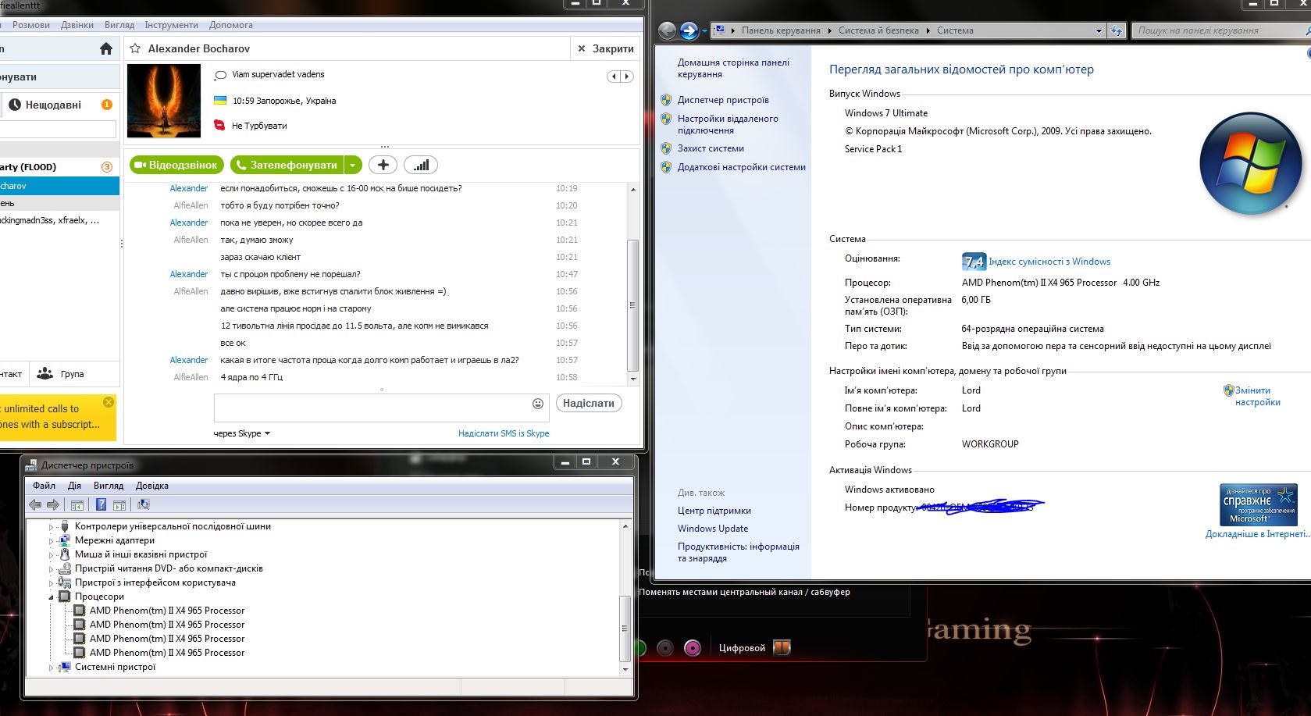This screenshot has height=716, width=1311.
Task: Open the 'через Skype' dropdown
Action: [242, 433]
